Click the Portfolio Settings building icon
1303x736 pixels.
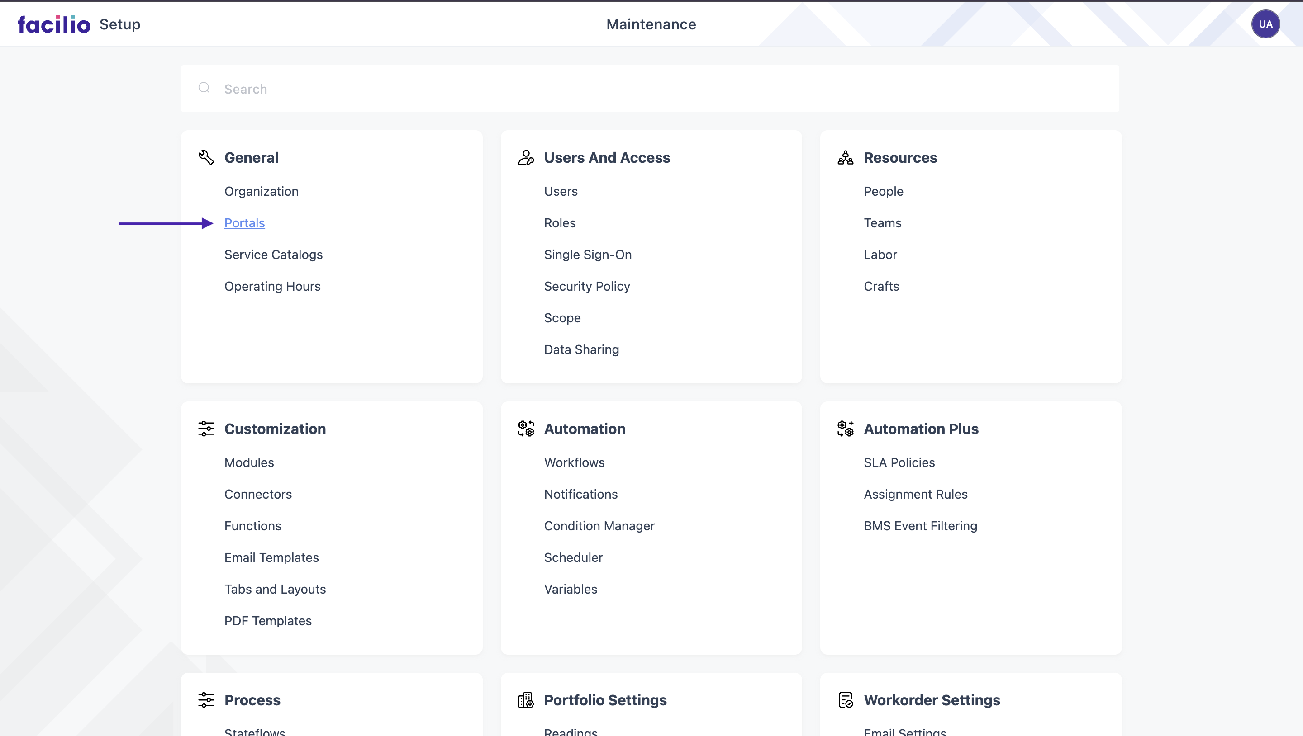pyautogui.click(x=526, y=700)
